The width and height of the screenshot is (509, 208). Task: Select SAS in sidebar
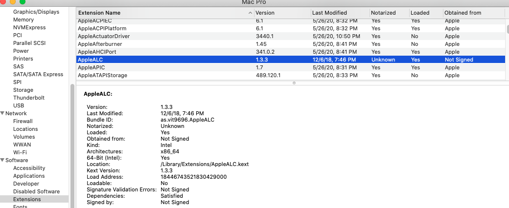coord(19,66)
